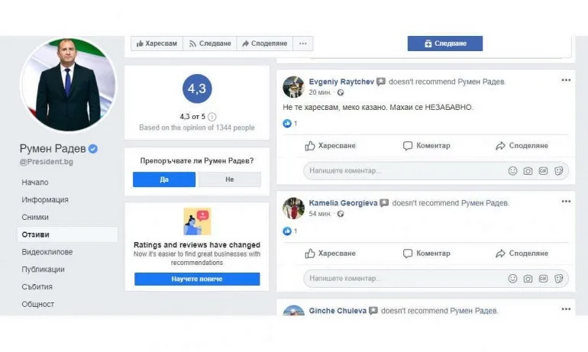Open Kamelia Georgieva profile link

click(x=343, y=203)
